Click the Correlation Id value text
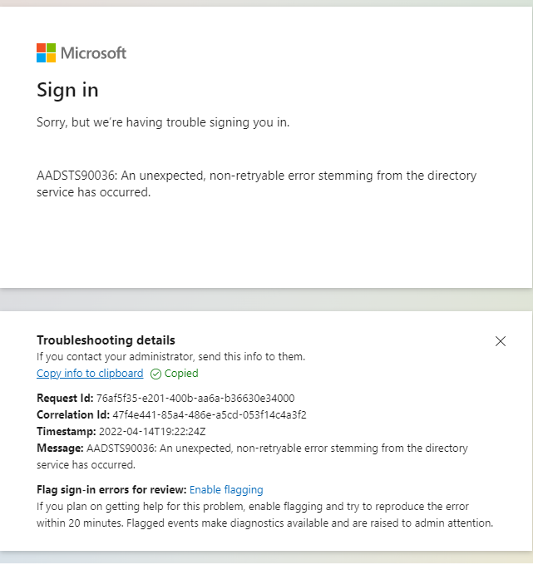543x565 pixels. coord(210,414)
